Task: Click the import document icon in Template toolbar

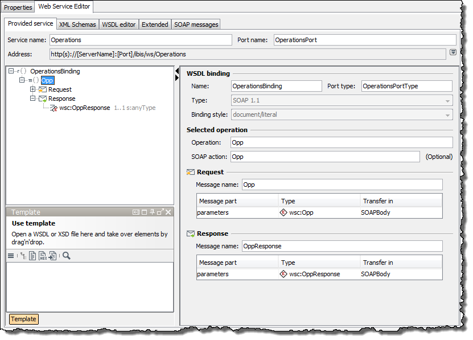Action: click(x=52, y=256)
